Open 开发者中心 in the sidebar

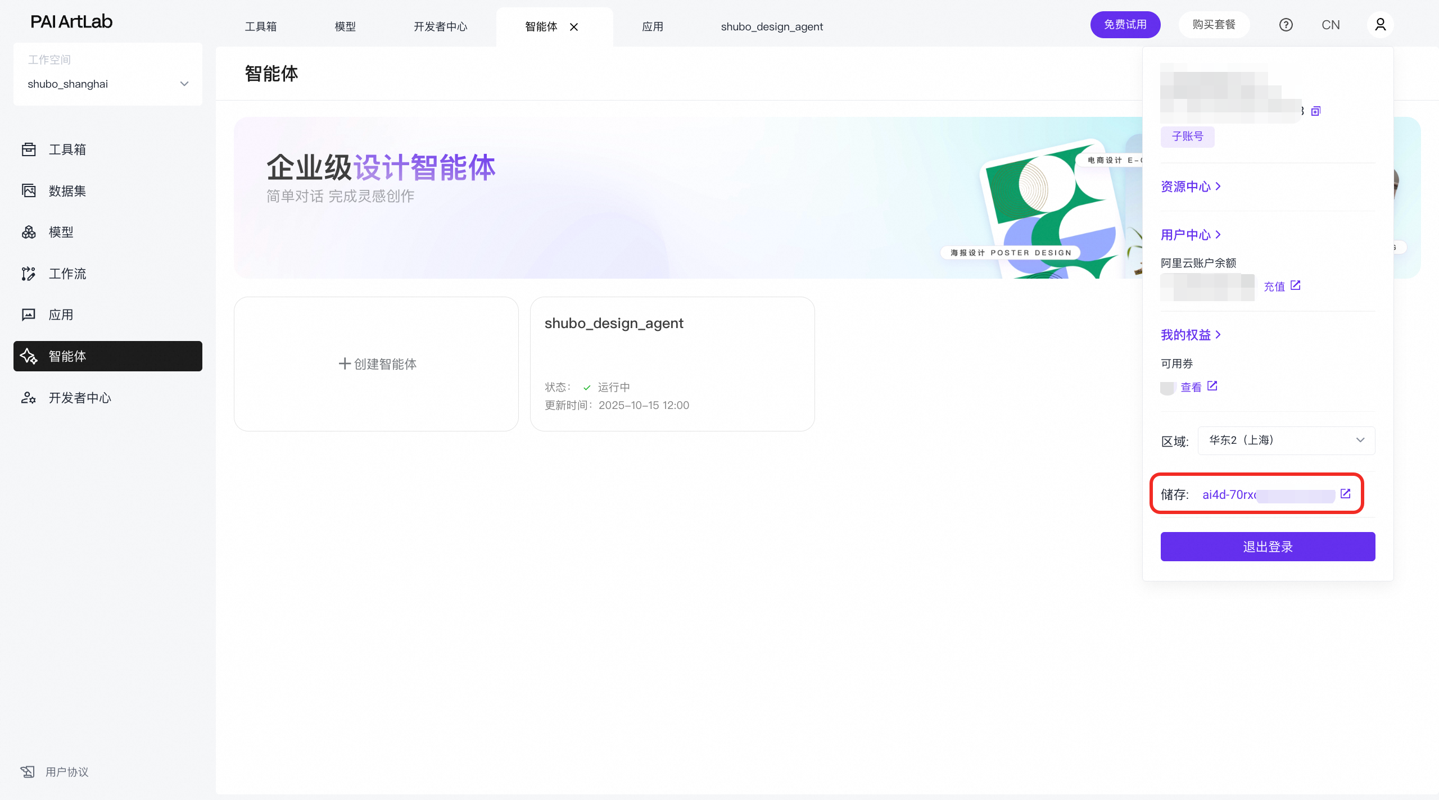[x=79, y=398]
